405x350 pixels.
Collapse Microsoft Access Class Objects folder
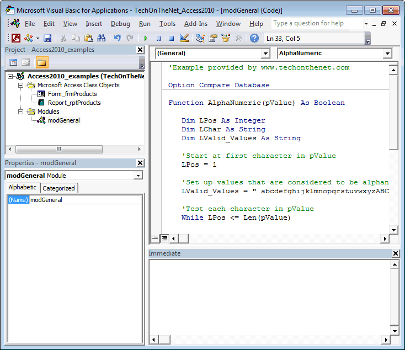(20, 85)
